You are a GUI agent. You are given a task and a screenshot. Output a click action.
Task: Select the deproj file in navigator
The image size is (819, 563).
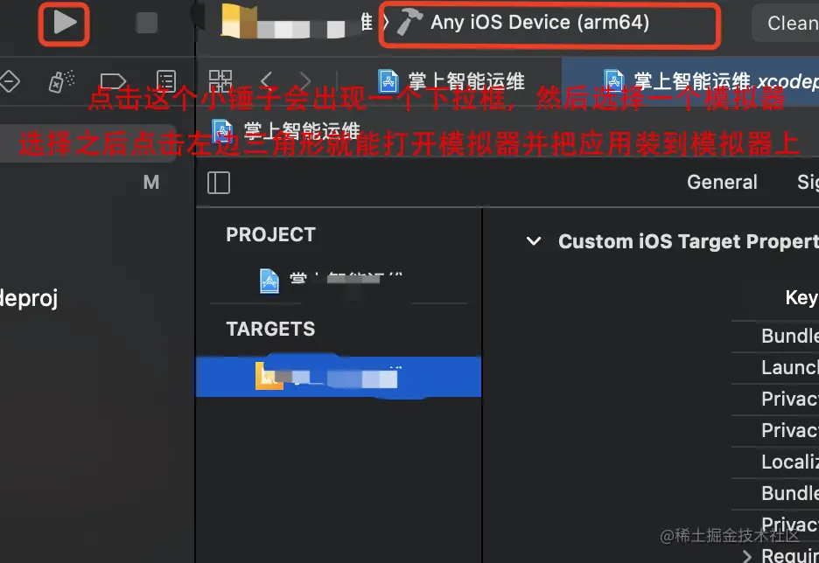click(x=29, y=298)
